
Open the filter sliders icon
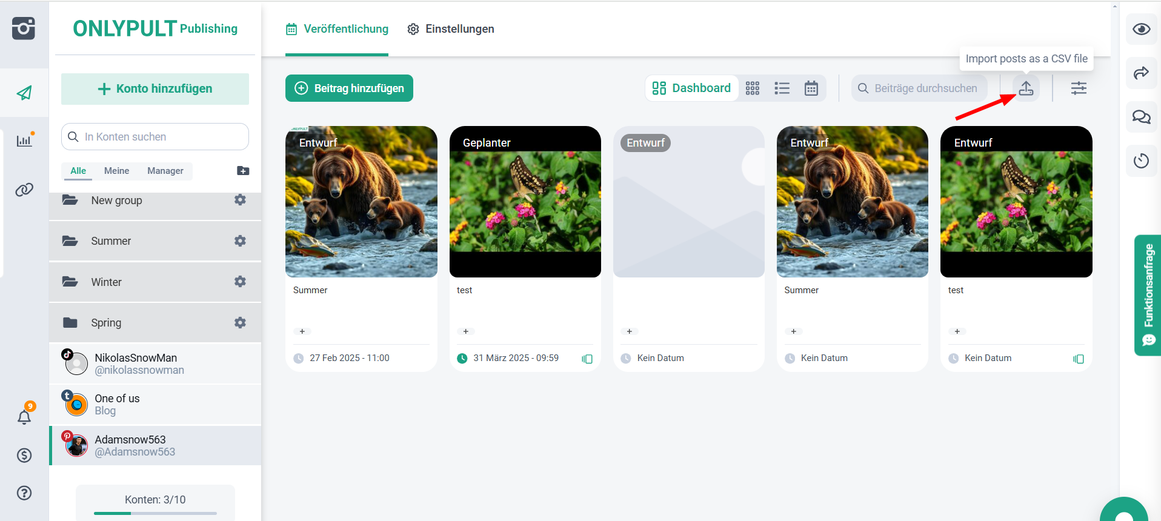pos(1079,88)
